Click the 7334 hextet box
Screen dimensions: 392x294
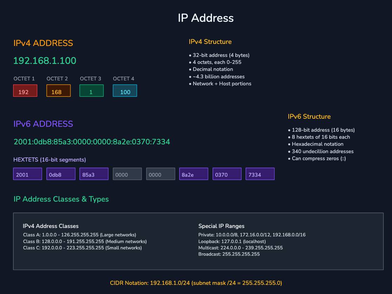click(260, 174)
